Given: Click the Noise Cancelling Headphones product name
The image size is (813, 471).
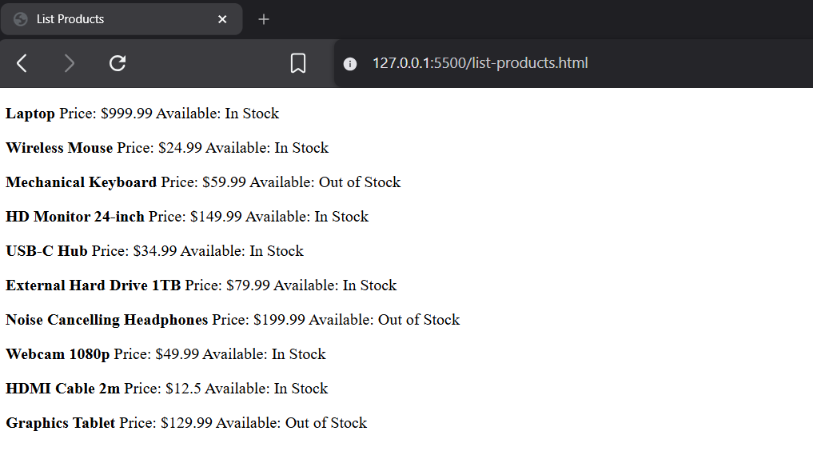Looking at the screenshot, I should point(106,320).
